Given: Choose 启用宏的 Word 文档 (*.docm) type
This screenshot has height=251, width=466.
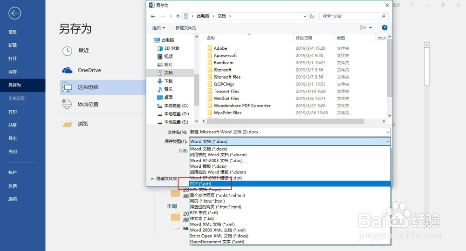Looking at the screenshot, I should tap(290, 155).
